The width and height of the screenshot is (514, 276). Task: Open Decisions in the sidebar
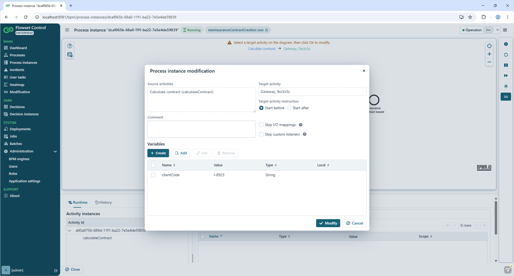pyautogui.click(x=17, y=107)
